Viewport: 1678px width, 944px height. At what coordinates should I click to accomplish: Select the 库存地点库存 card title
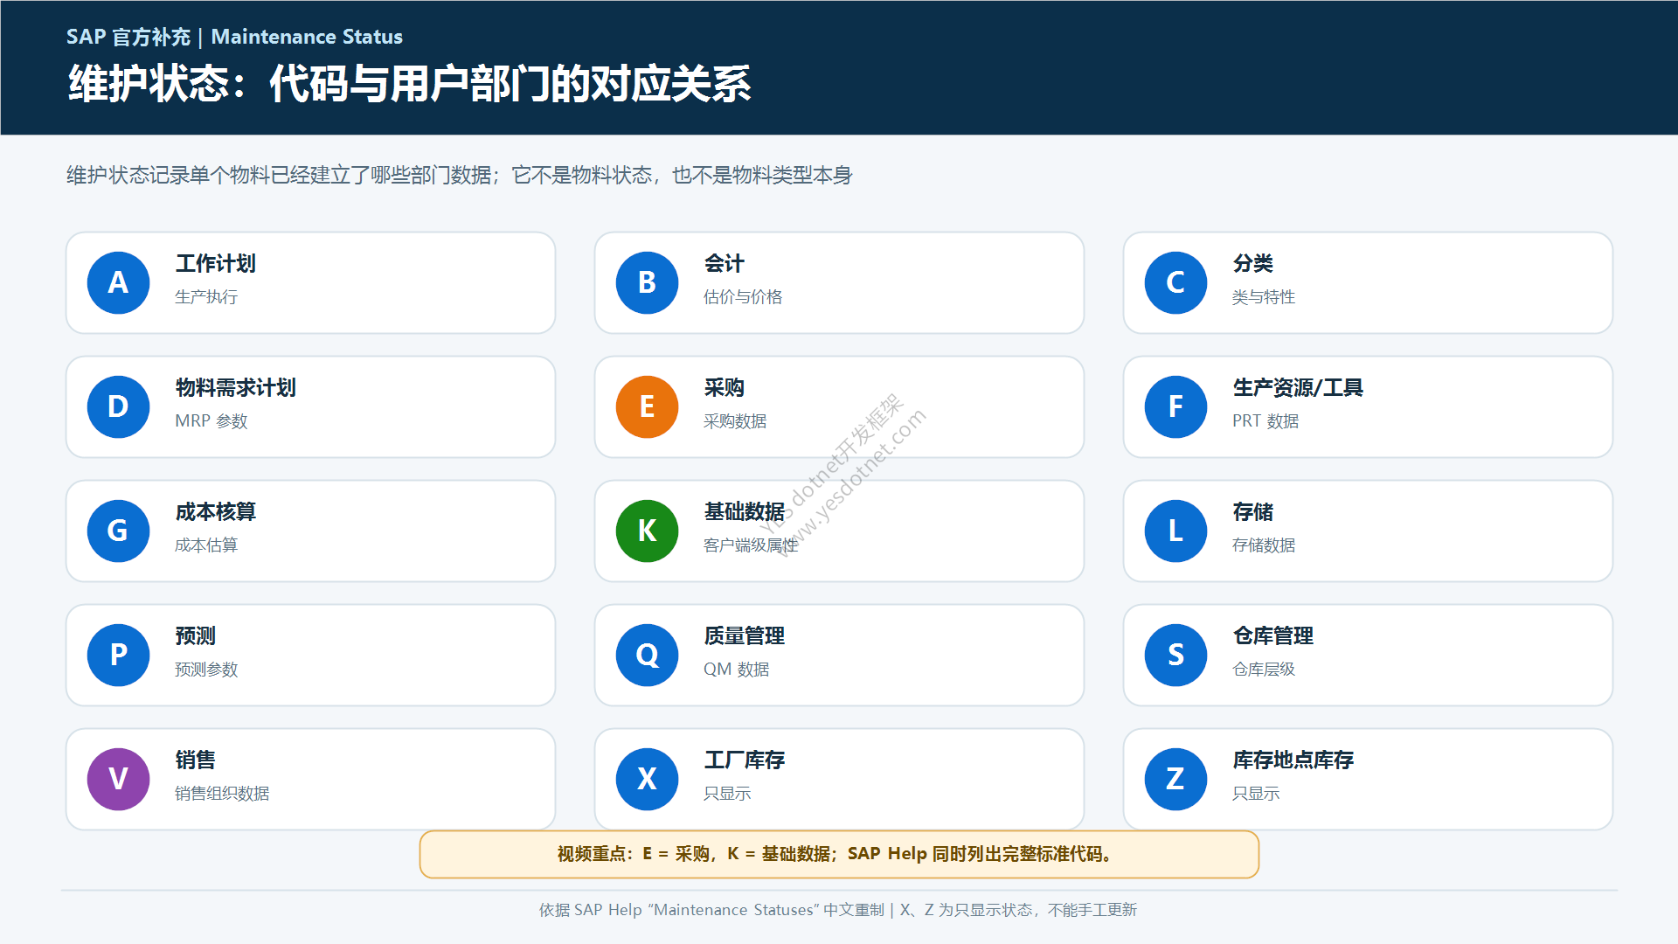tap(1293, 760)
